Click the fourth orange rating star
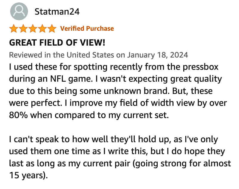 point(42,29)
